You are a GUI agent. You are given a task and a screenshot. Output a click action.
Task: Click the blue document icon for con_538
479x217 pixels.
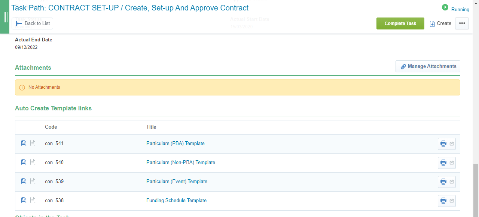pos(24,200)
